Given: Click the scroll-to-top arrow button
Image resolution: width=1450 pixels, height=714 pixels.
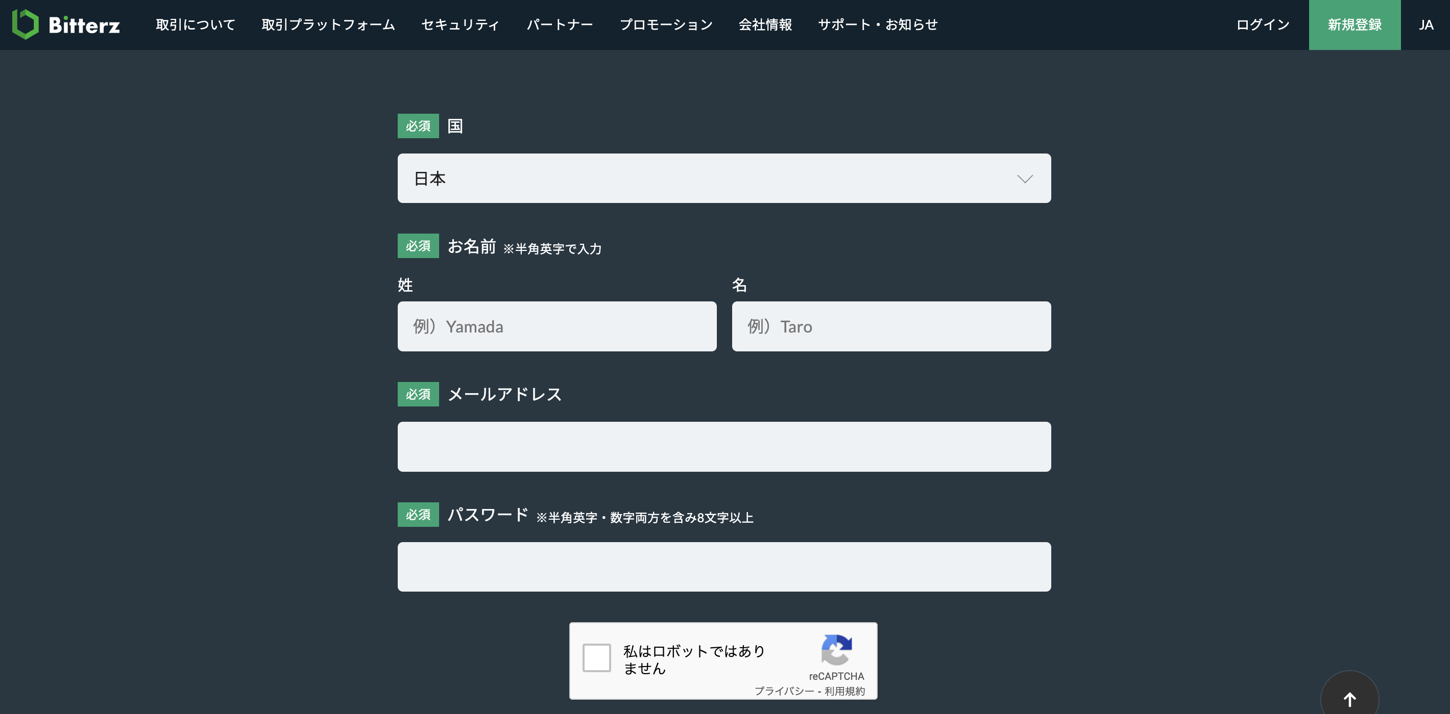Looking at the screenshot, I should (1350, 698).
